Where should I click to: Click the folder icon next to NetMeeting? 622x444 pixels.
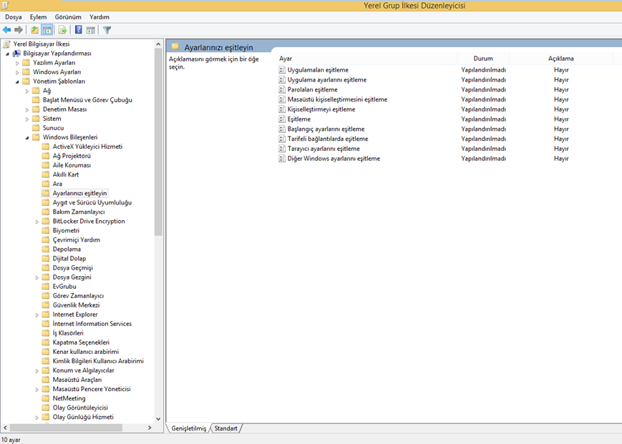(46, 398)
